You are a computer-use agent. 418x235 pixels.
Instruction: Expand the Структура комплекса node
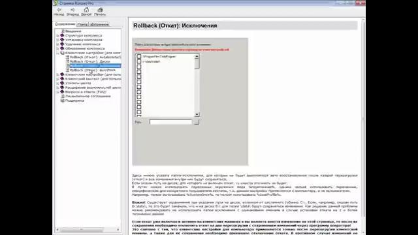coord(57,35)
